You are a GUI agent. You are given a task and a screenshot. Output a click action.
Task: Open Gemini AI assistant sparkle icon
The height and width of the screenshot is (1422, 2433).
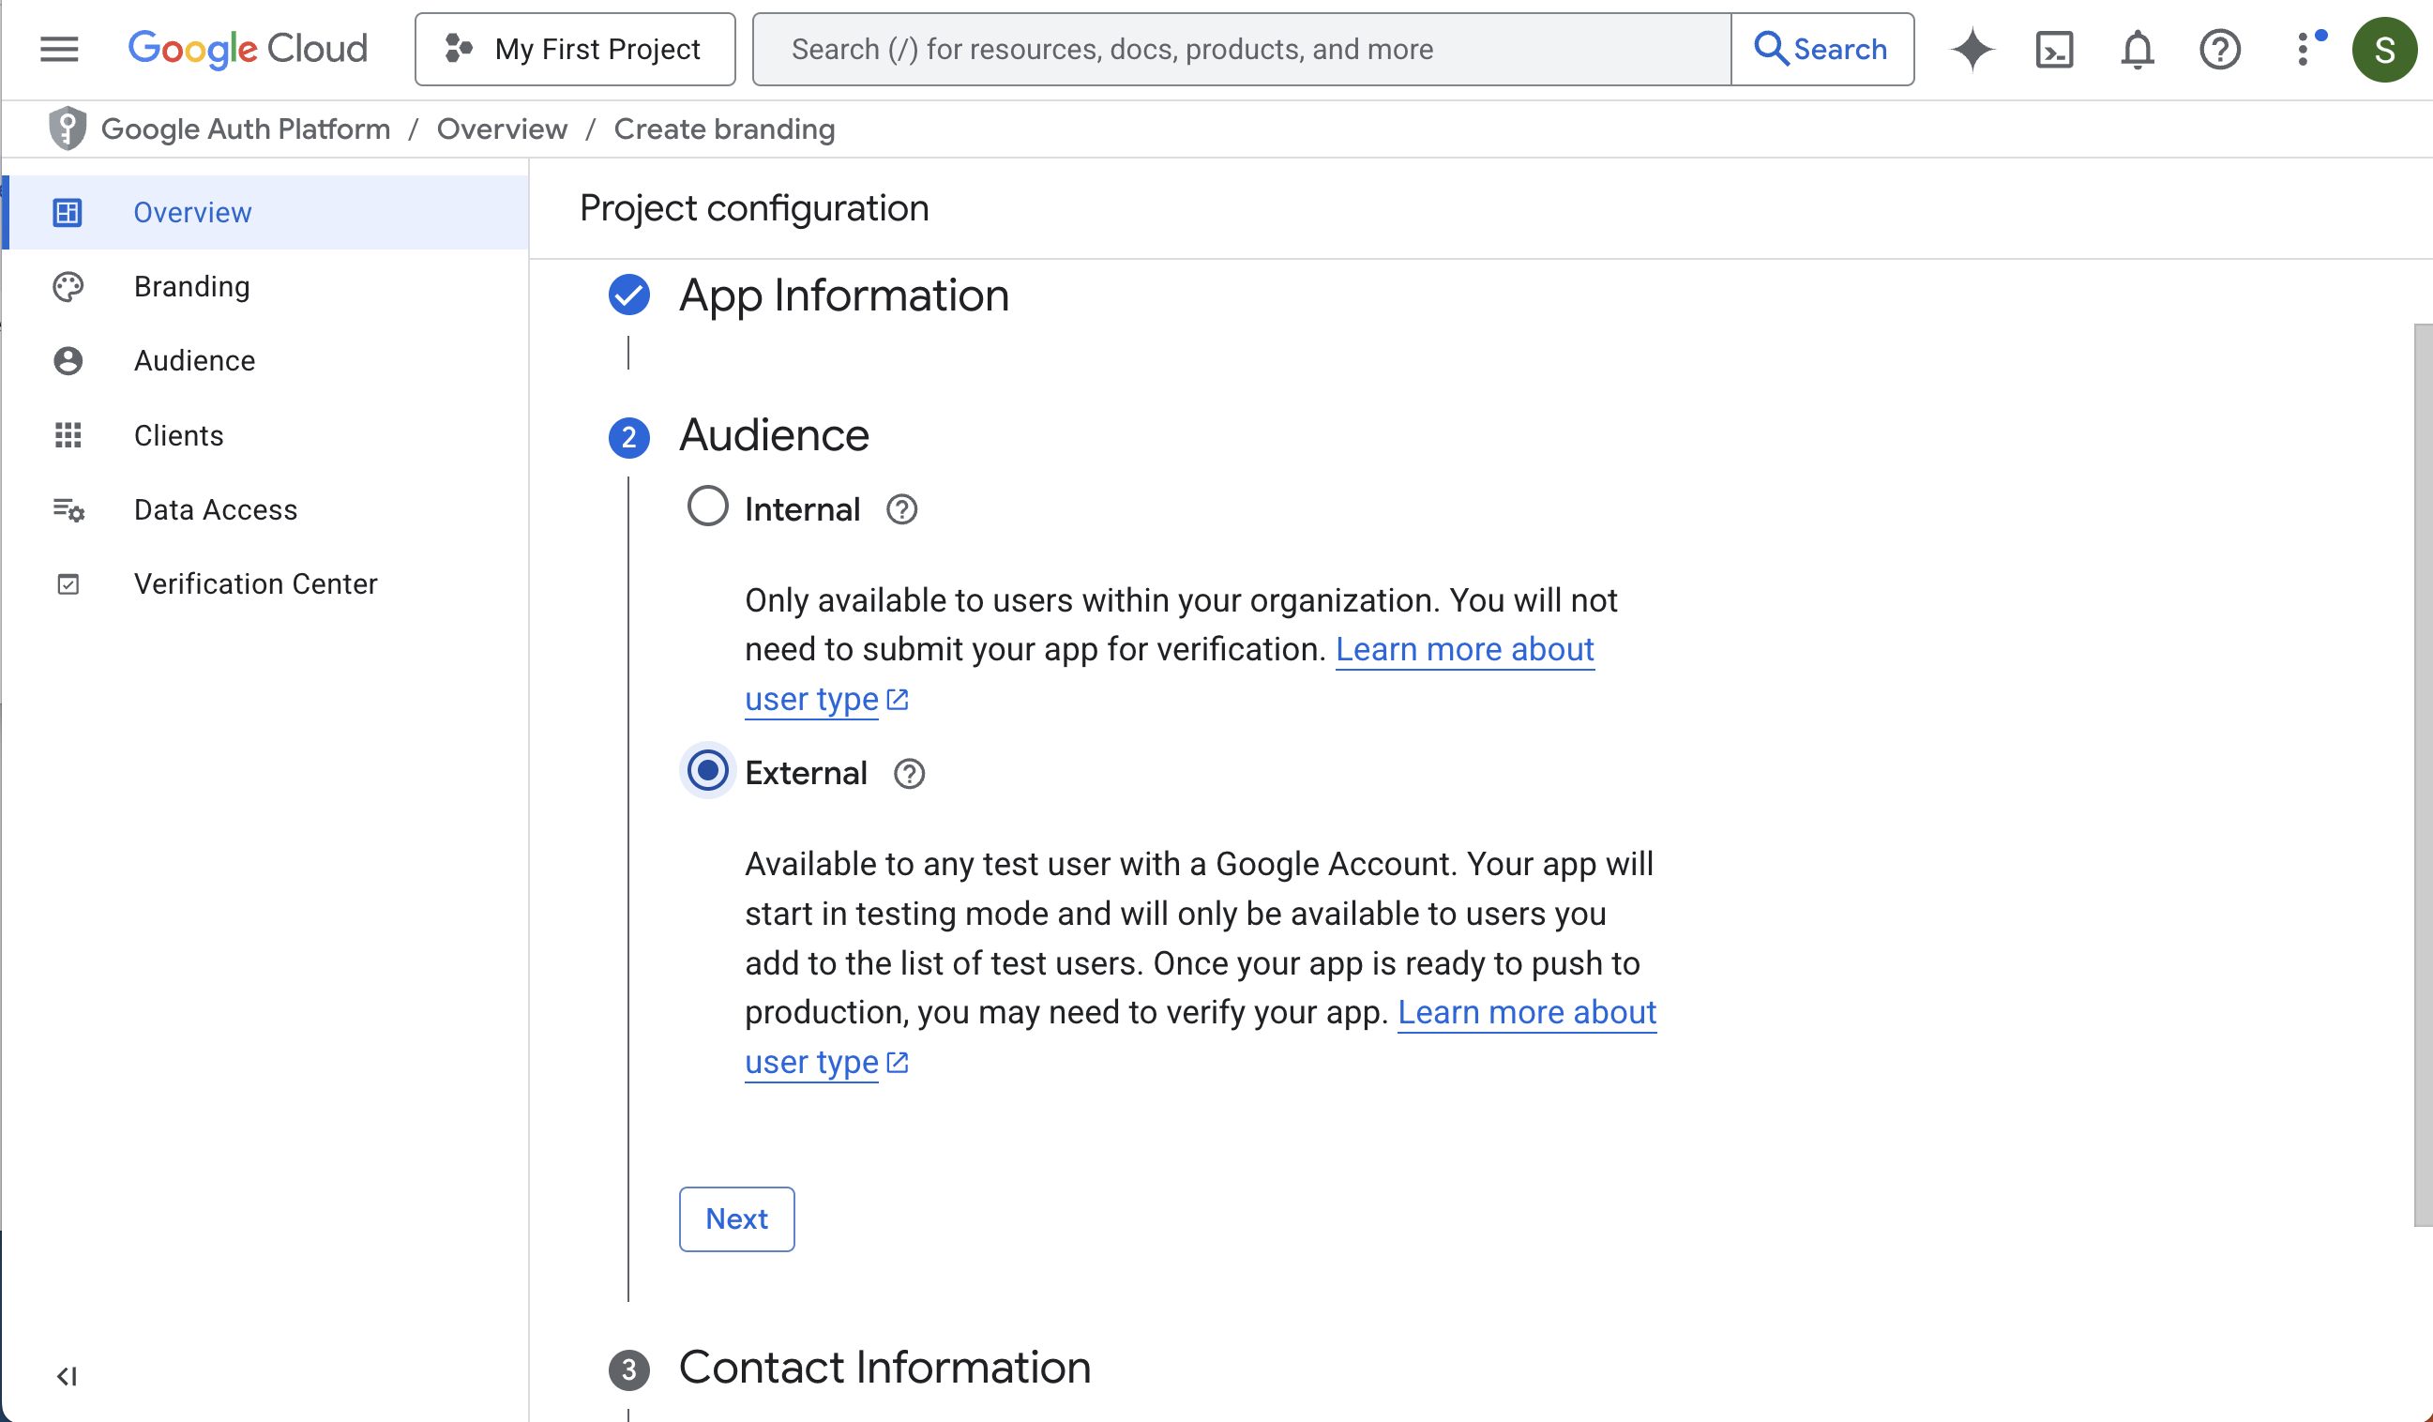tap(1972, 48)
